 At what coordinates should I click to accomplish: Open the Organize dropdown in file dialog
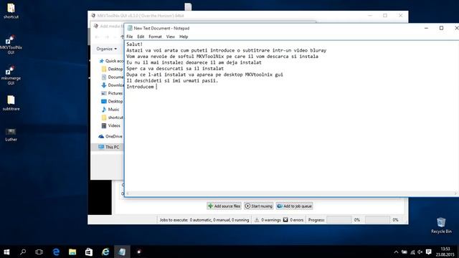[x=107, y=49]
